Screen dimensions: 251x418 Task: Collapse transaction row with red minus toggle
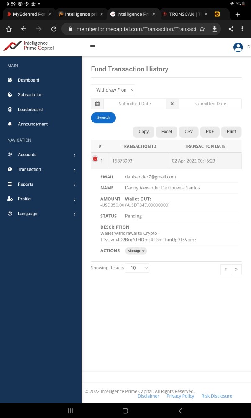pyautogui.click(x=95, y=159)
